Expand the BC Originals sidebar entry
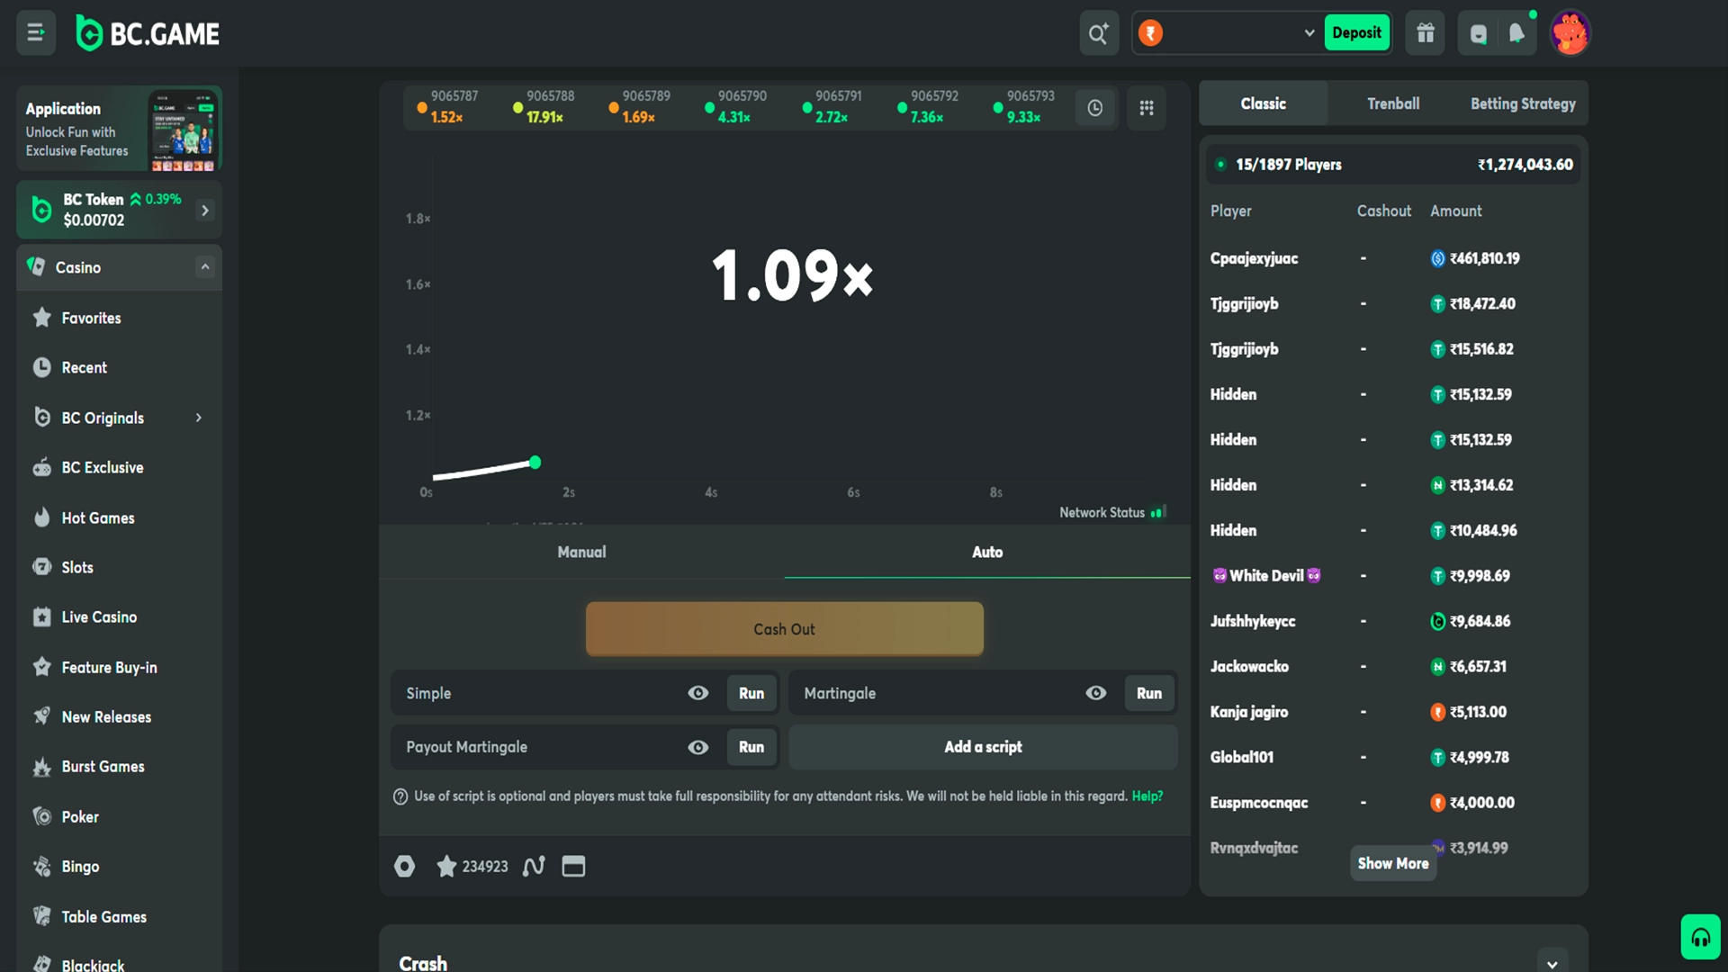This screenshot has height=972, width=1728. [198, 417]
